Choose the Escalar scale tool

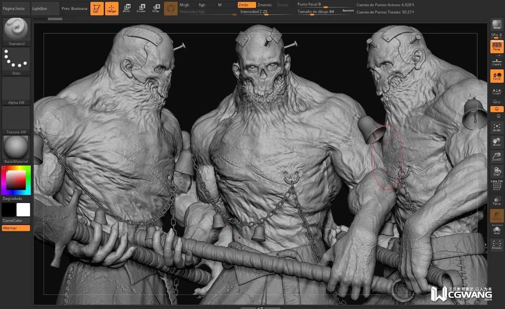pos(141,8)
